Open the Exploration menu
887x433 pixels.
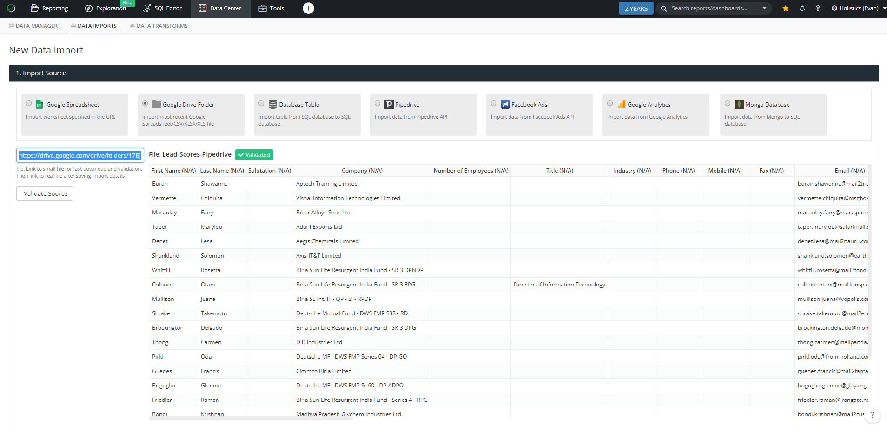click(x=106, y=8)
